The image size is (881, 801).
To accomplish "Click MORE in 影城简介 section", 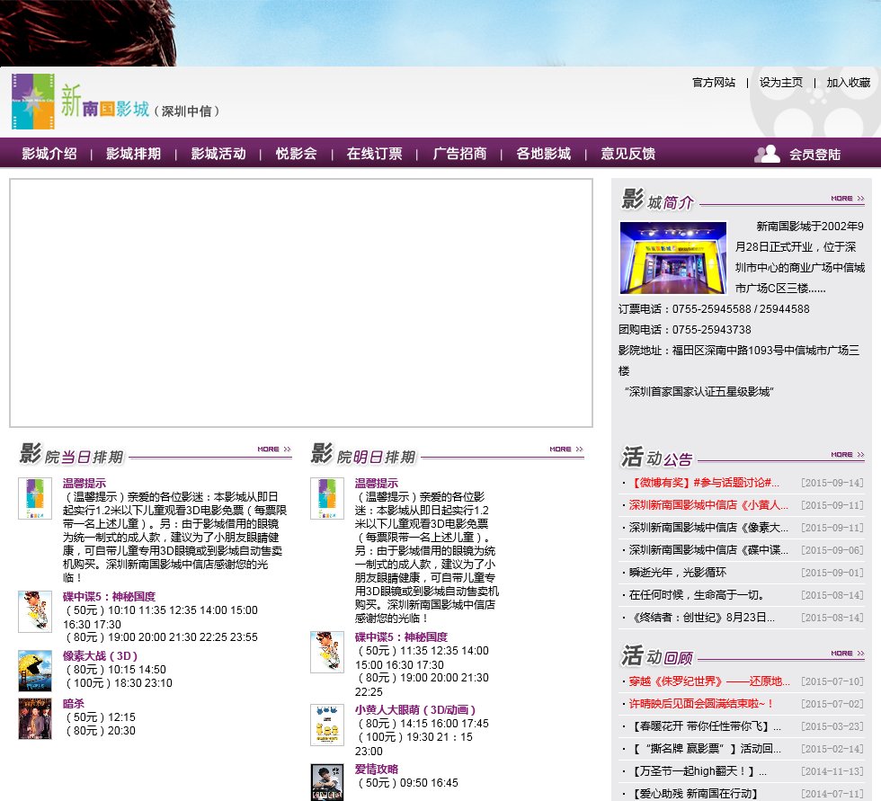I will 847,199.
